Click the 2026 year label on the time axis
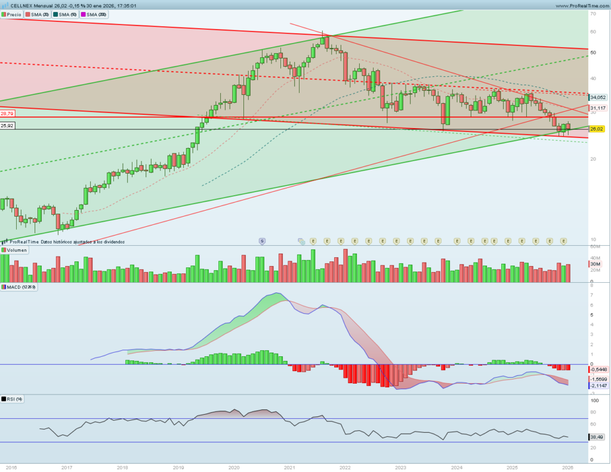This screenshot has height=472, width=611. [x=567, y=467]
